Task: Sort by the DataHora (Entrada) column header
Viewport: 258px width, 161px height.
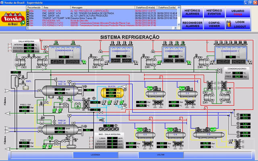Action: pyautogui.click(x=146, y=7)
